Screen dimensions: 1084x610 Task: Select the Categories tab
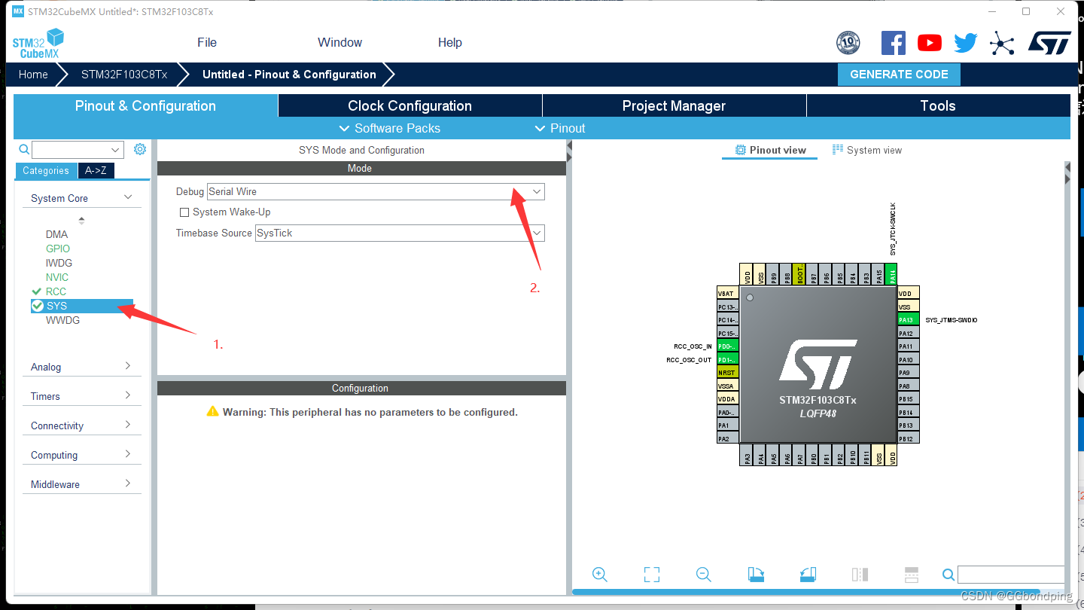pos(46,170)
